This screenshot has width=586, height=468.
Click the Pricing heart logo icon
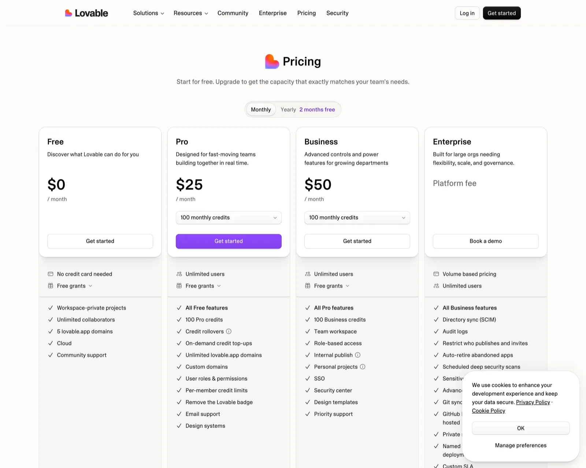point(272,61)
